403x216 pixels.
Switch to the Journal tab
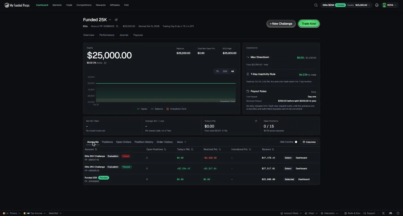(x=124, y=35)
